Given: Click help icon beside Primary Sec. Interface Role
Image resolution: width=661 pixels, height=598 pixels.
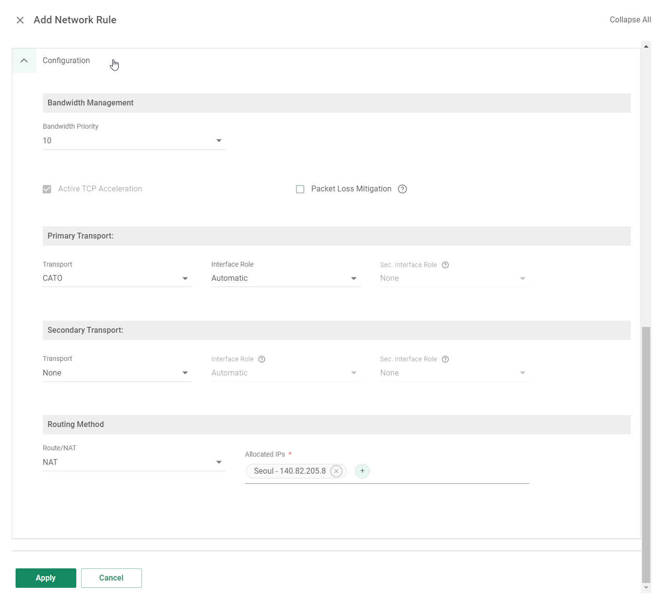Looking at the screenshot, I should coord(445,265).
